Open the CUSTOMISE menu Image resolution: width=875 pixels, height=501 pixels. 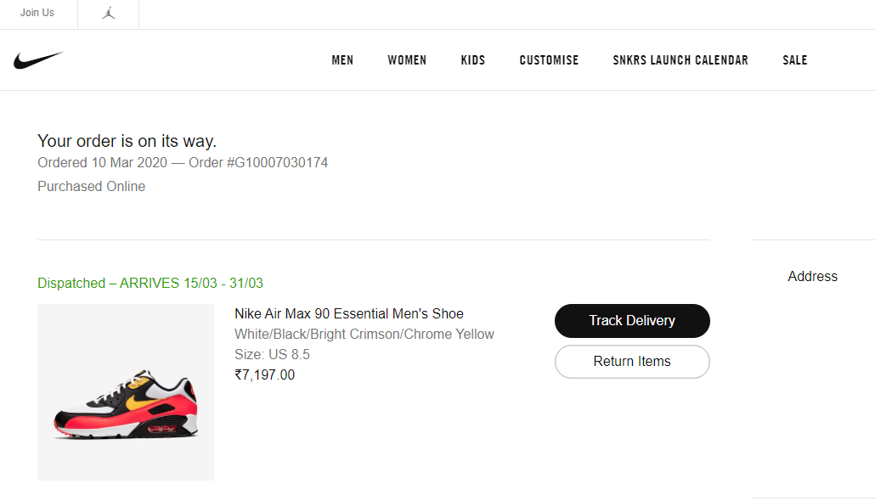point(549,60)
